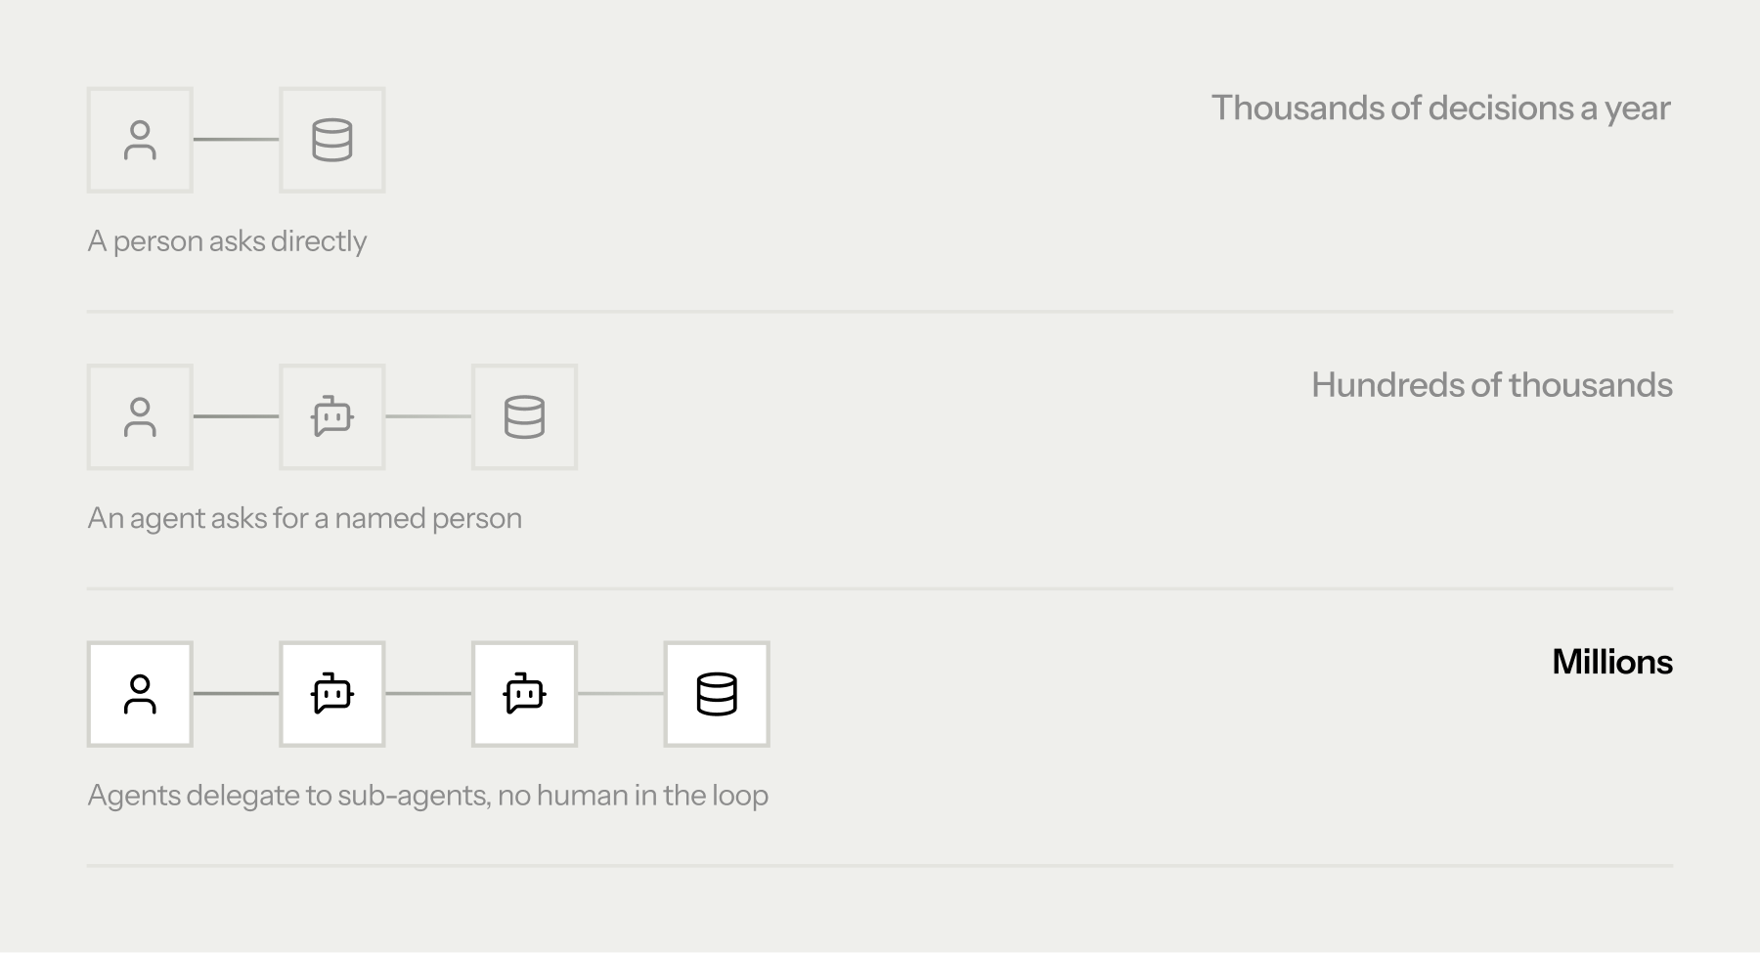Click the database icon in the first row
This screenshot has height=953, width=1760.
(332, 140)
